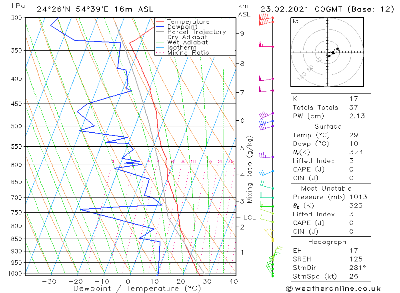Click the Wet Adiabat legend label

(188, 42)
